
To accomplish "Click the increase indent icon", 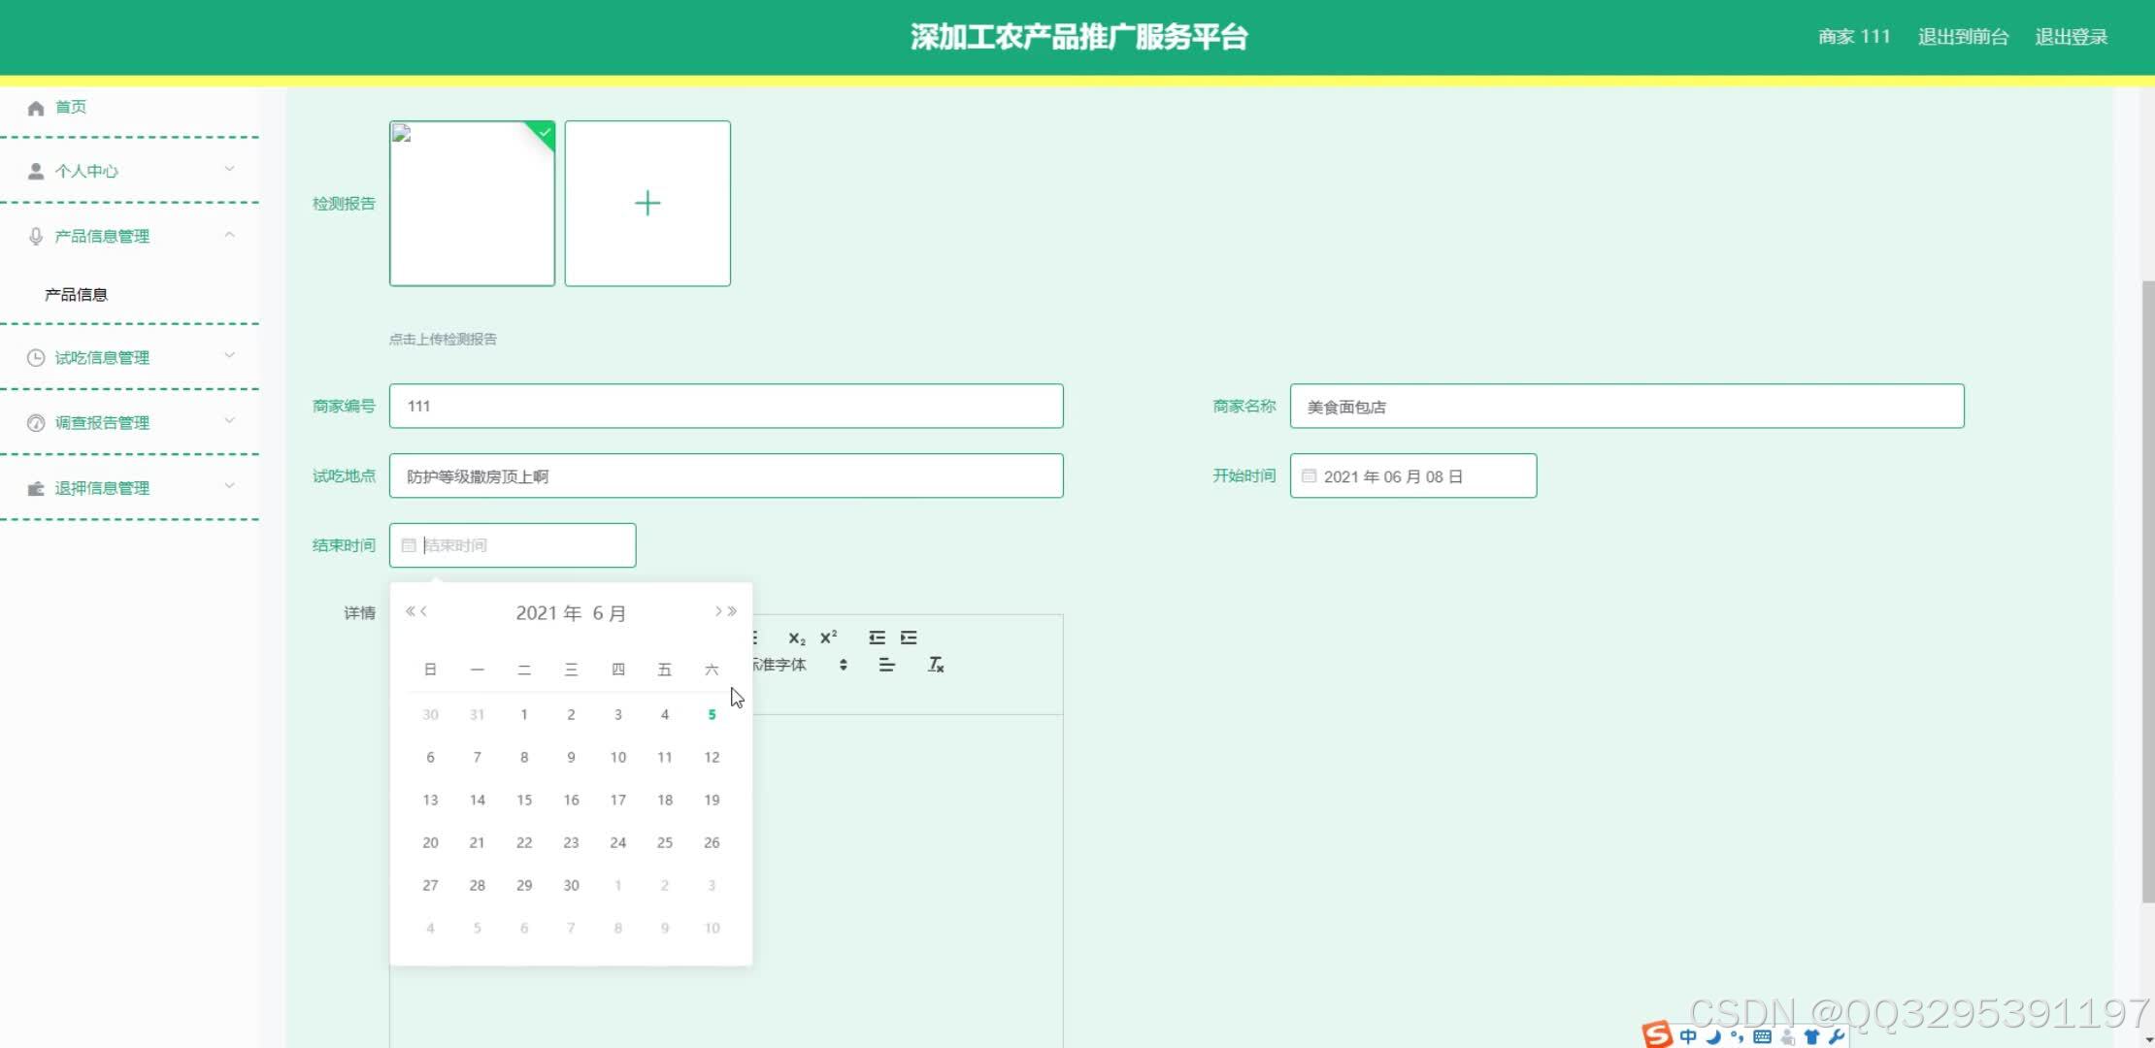I will tap(909, 638).
